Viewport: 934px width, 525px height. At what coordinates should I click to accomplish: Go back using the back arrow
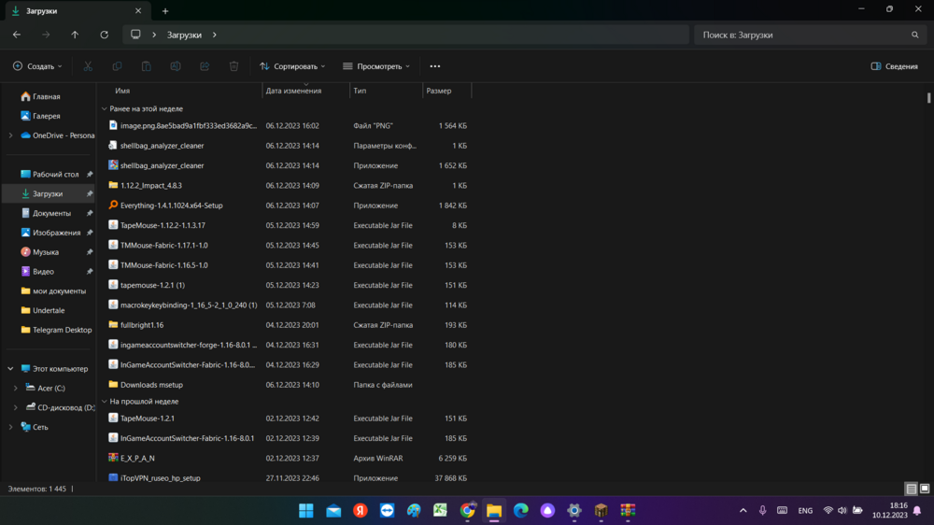[17, 35]
